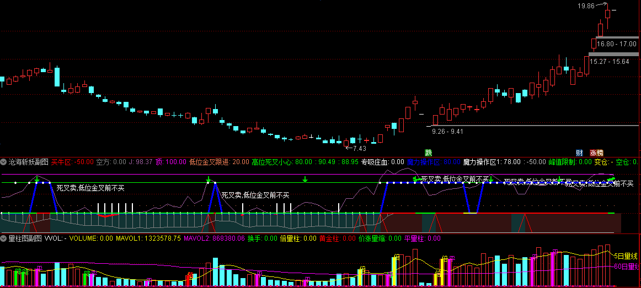Select the 平量柱: 0.00 readout
641x288 pixels.
point(423,238)
